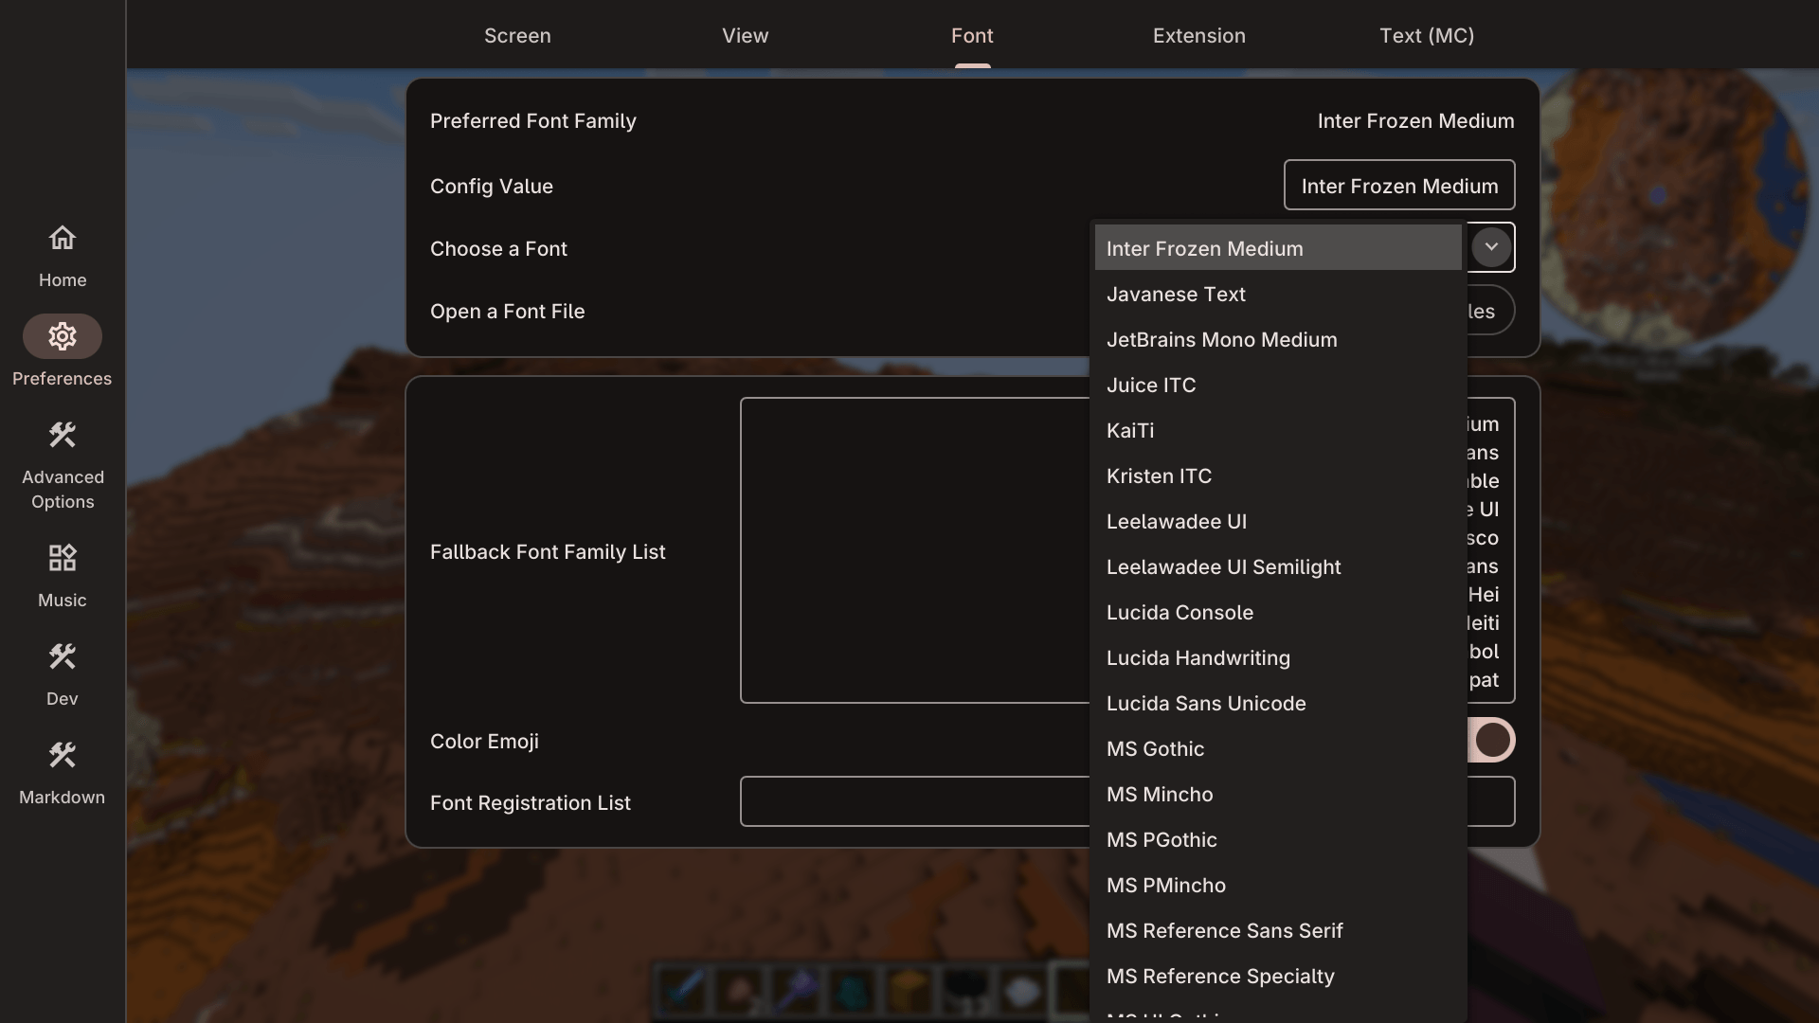Switch to the View tab
Screen dimensions: 1819x1023
click(x=745, y=36)
